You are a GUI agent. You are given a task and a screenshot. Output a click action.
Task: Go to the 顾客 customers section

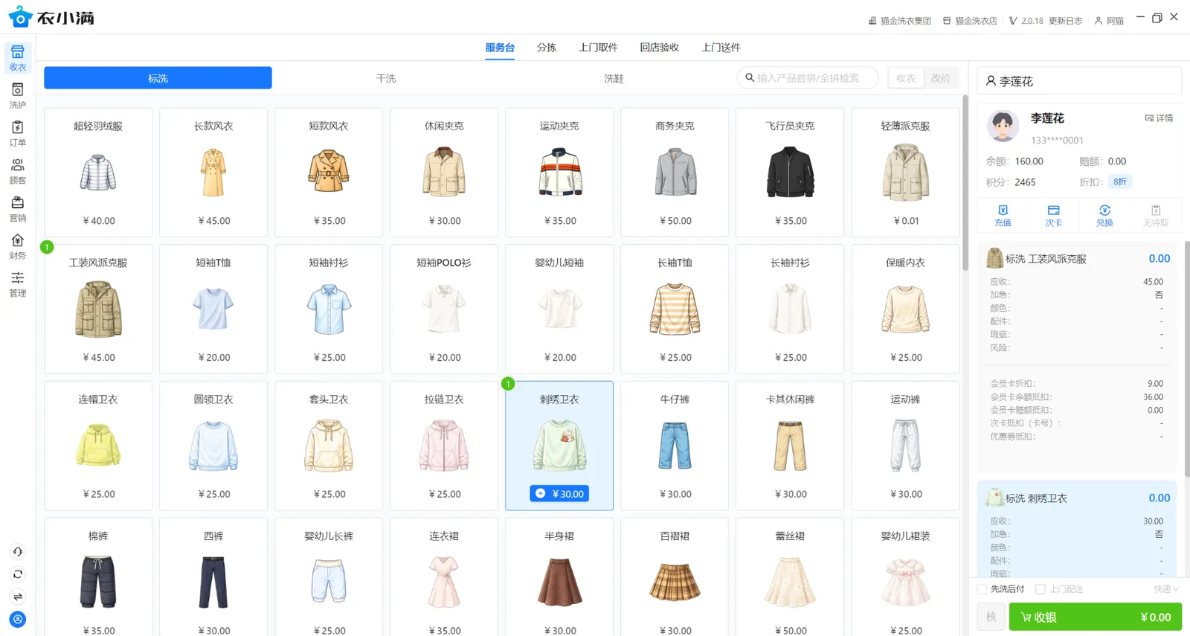pyautogui.click(x=18, y=171)
